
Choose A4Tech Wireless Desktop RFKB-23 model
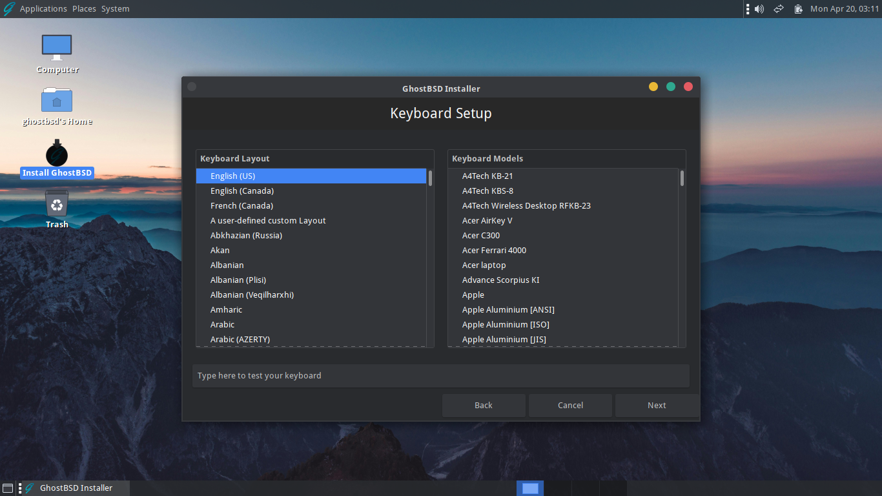click(x=563, y=206)
